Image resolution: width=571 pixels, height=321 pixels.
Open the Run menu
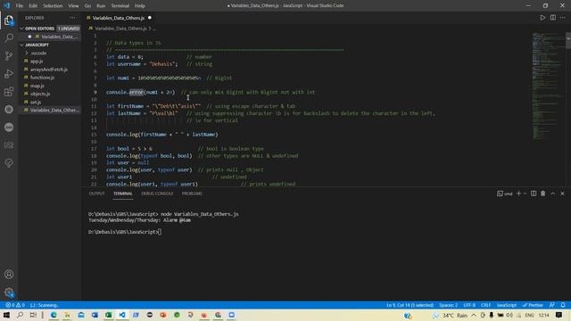101,6
